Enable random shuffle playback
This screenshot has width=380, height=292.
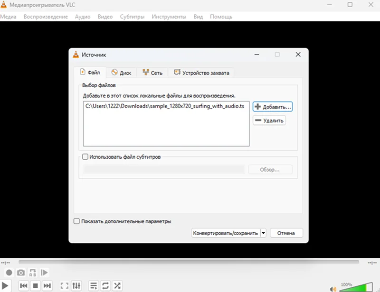click(117, 286)
